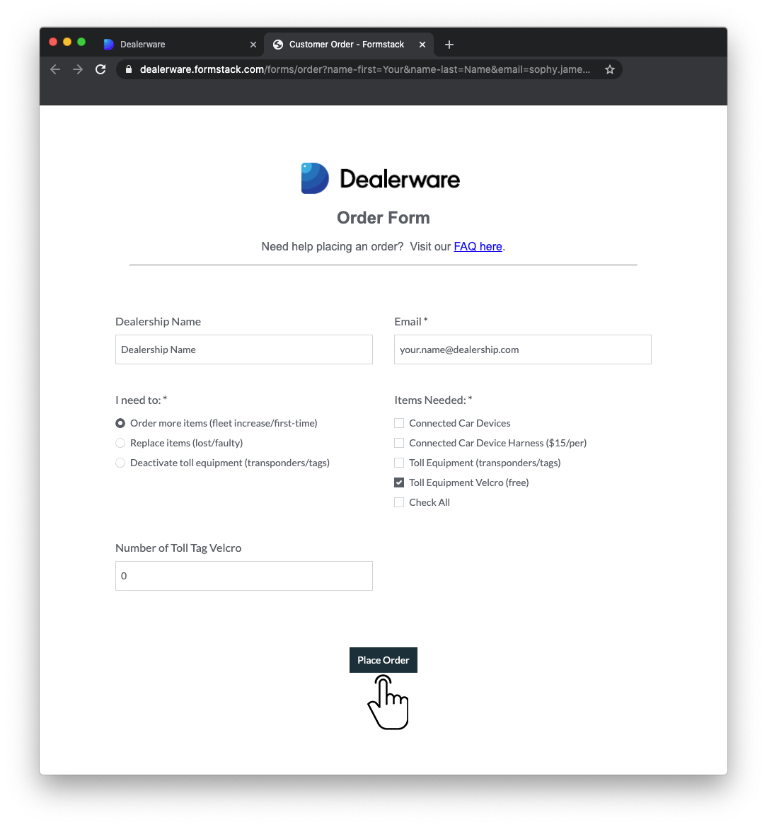Viewport: 767px width, 827px height.
Task: Click the address bar URL
Action: click(364, 69)
